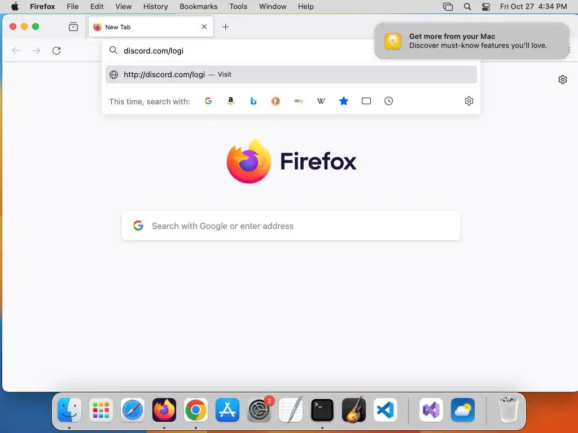Open Stage Manager icon in menu bar

tap(448, 7)
